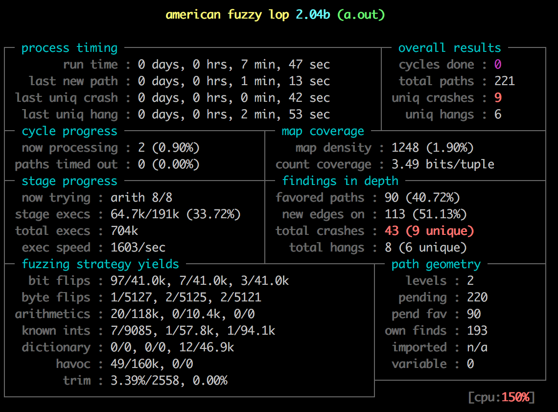Click the 'process timing' section header
The width and height of the screenshot is (558, 412).
coord(70,48)
